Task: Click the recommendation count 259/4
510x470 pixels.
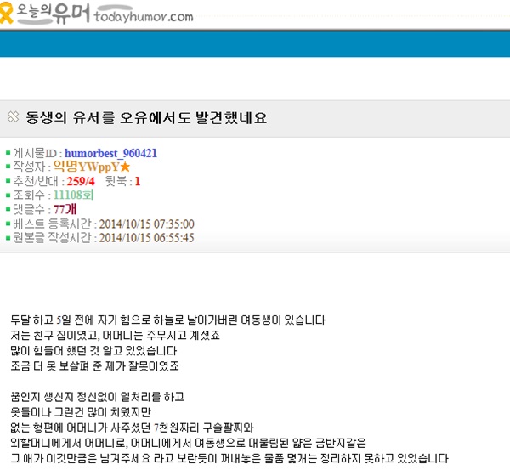Action: point(81,181)
